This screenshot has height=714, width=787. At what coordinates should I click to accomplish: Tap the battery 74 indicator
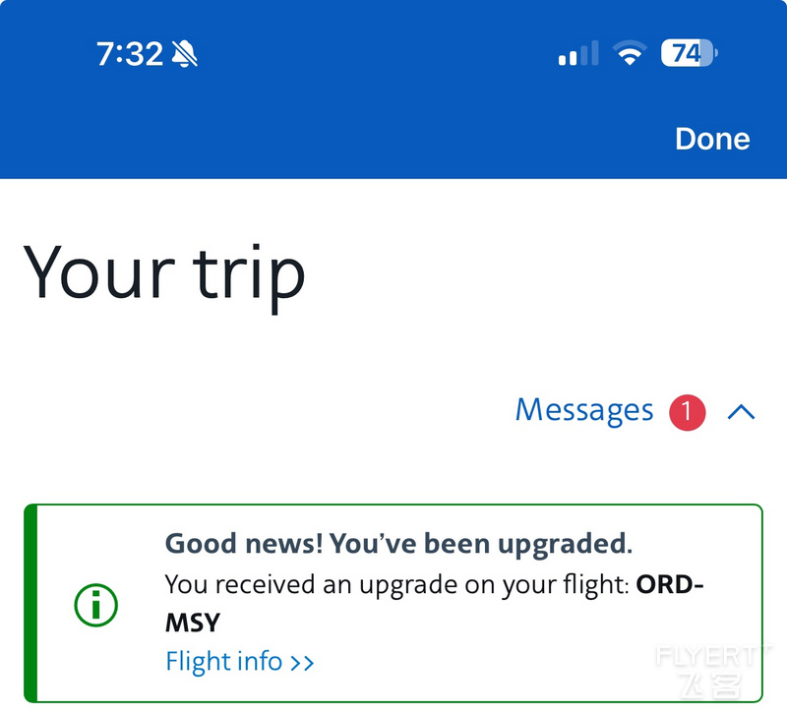(x=689, y=53)
